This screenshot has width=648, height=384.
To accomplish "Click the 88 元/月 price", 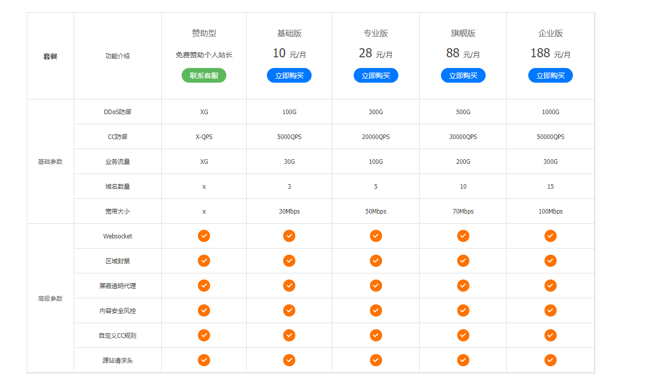I will 463,53.
